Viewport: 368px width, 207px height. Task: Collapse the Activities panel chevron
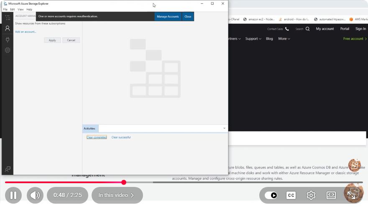(x=224, y=128)
